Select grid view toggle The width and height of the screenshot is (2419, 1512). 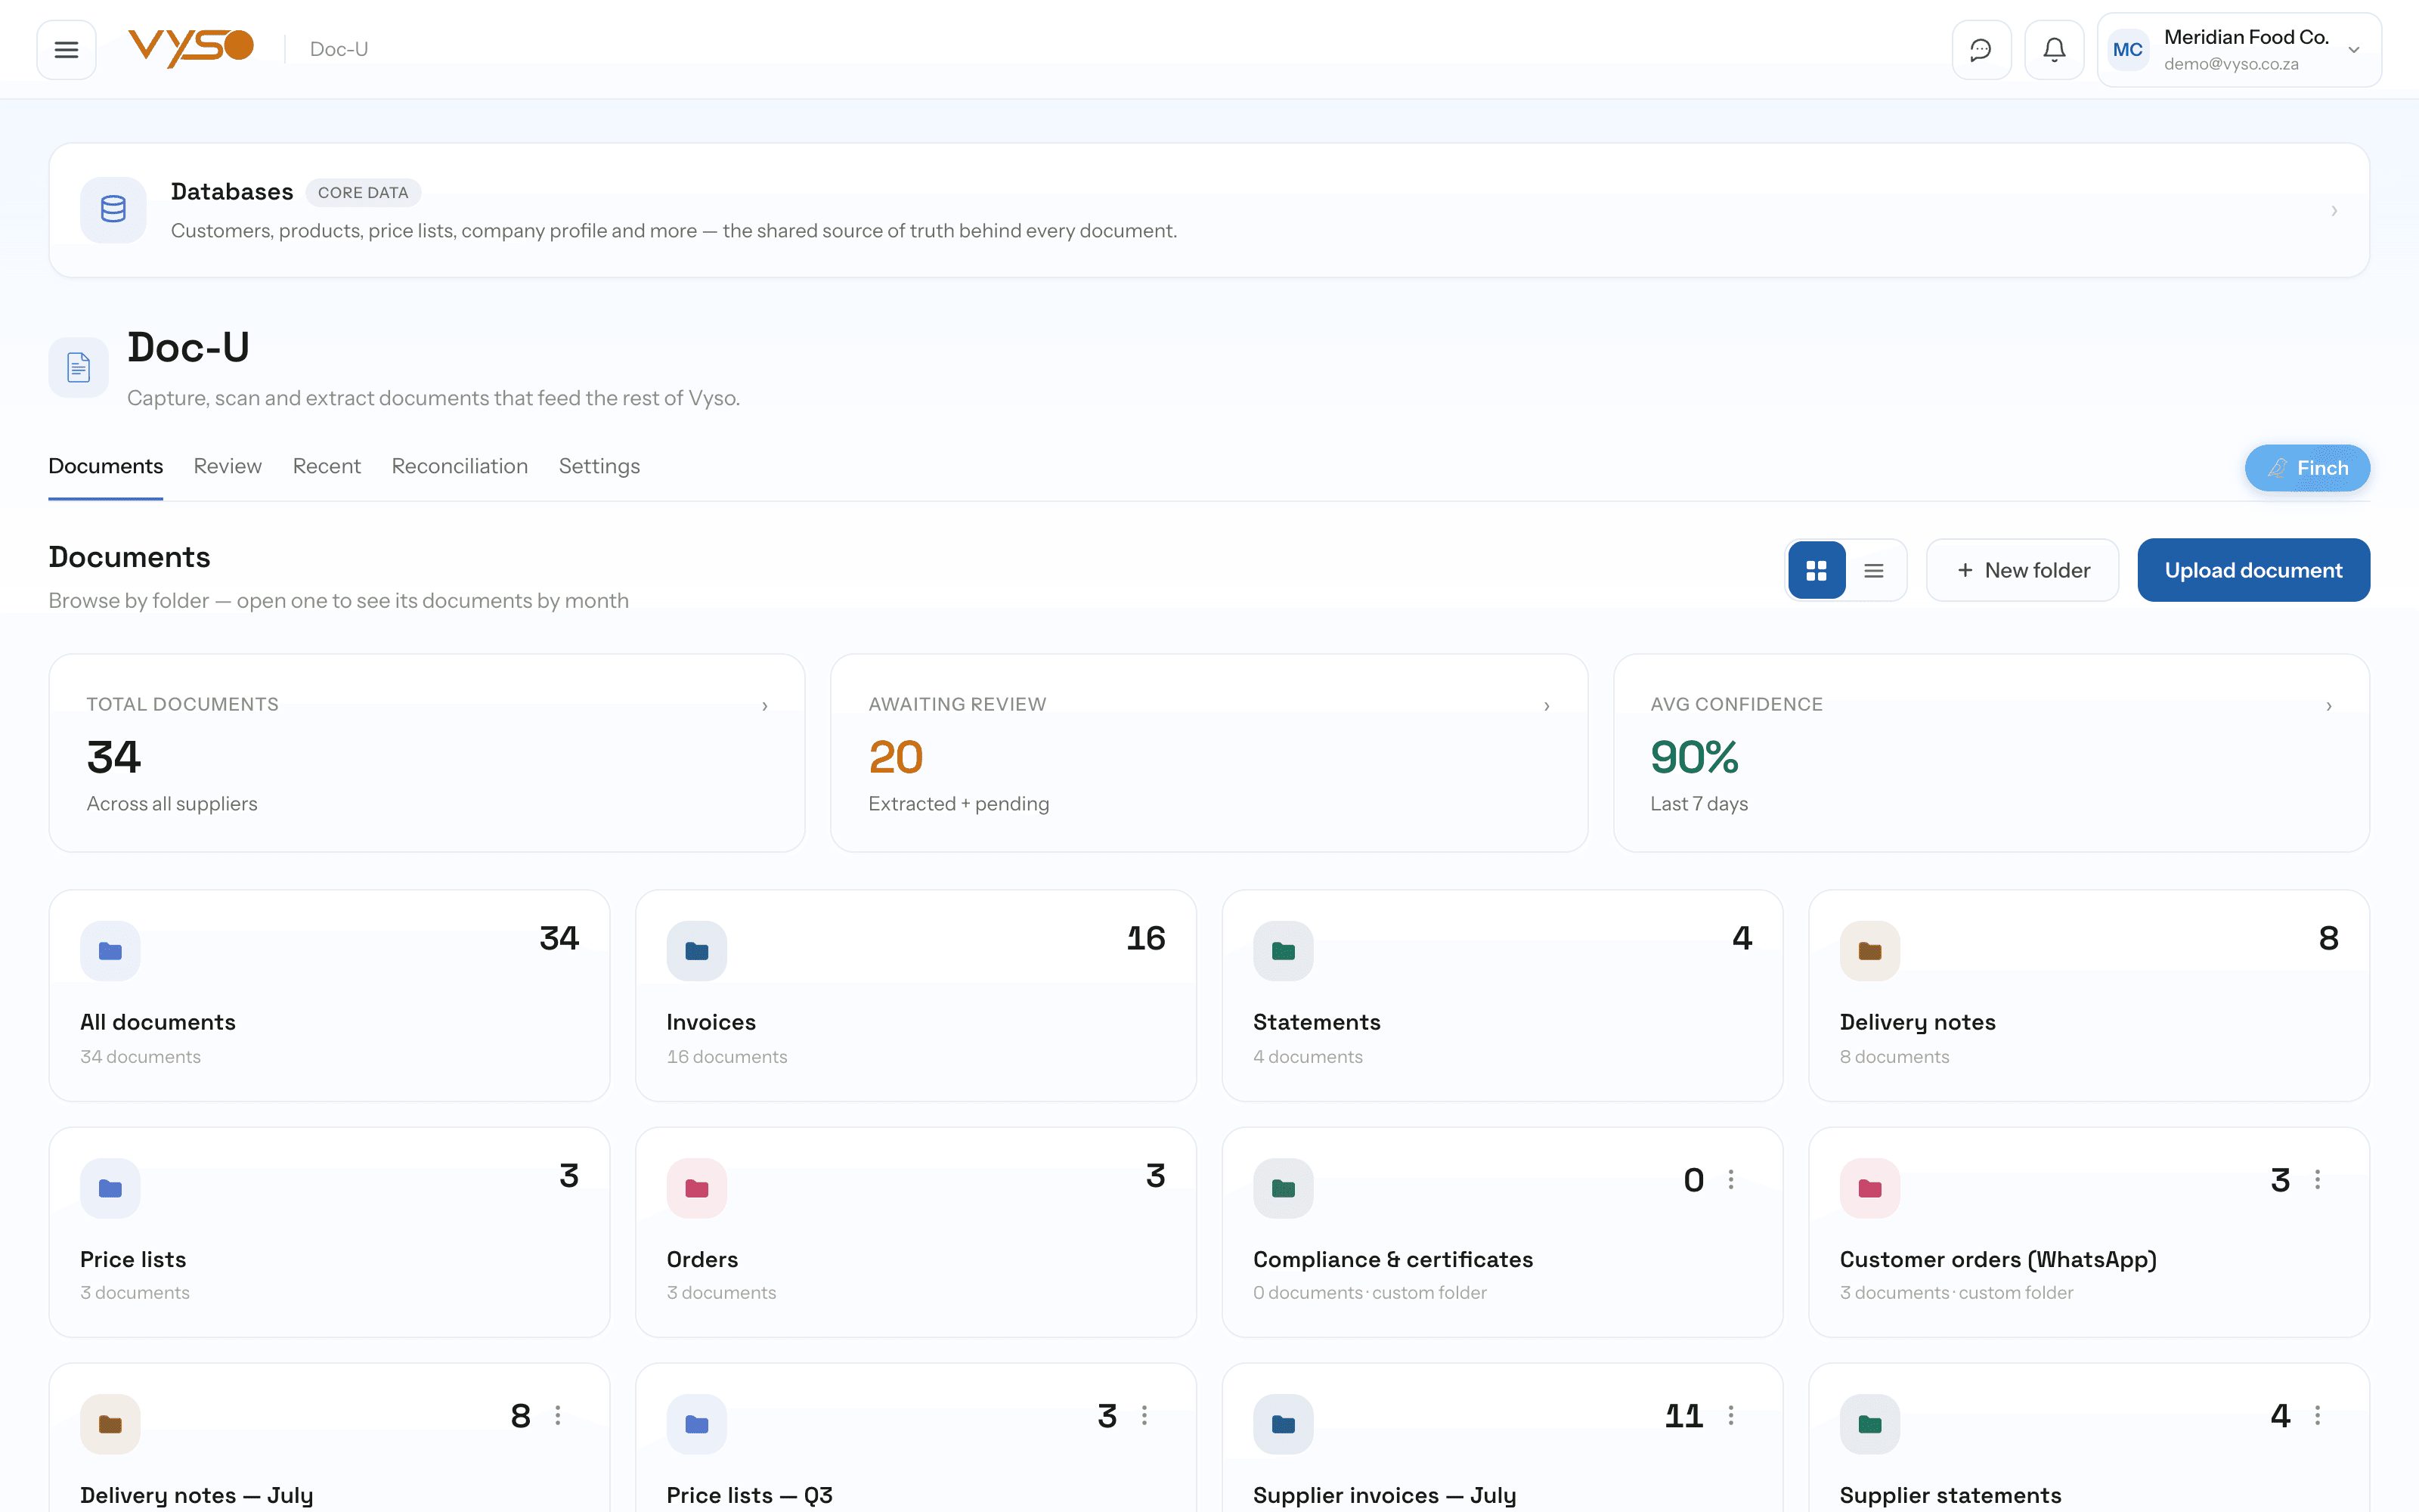point(1817,570)
